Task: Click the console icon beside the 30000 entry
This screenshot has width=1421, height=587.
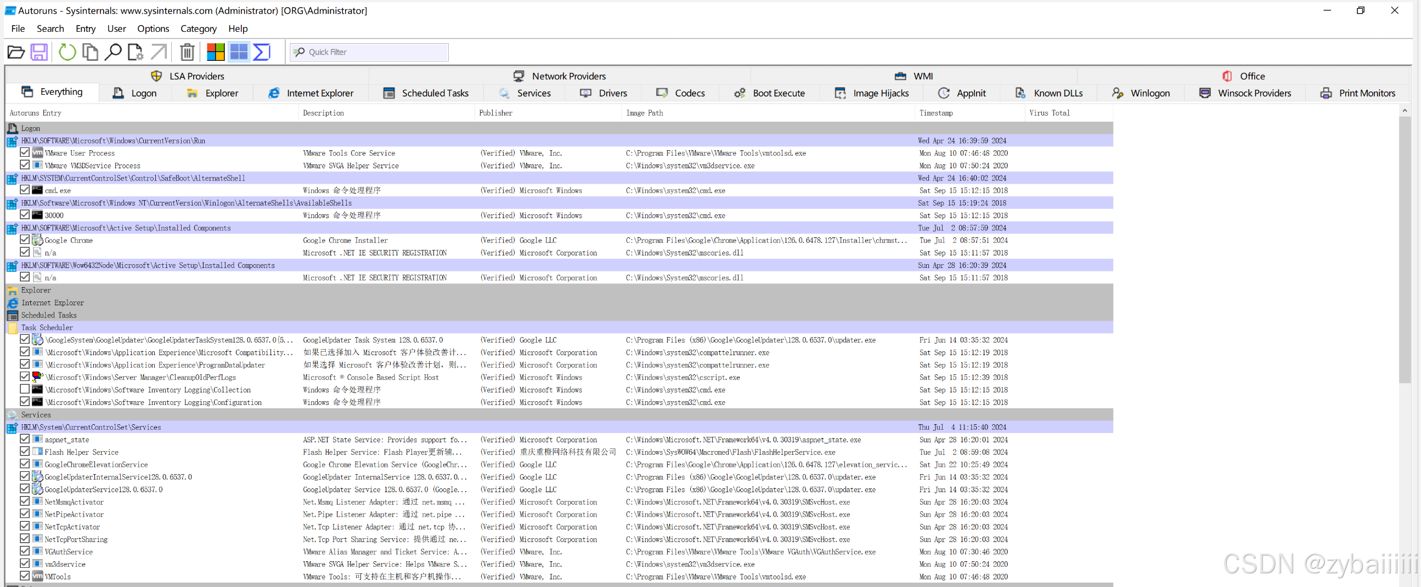Action: tap(37, 215)
